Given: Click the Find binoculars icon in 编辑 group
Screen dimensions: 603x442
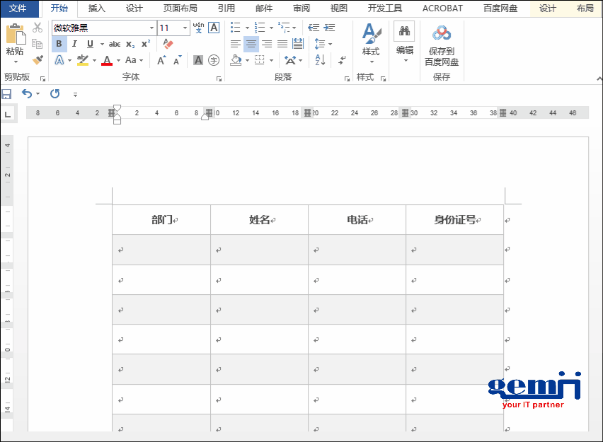Looking at the screenshot, I should tap(405, 31).
